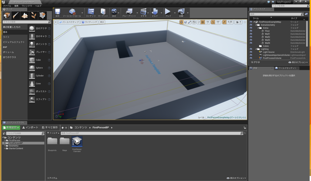
Task: Set grid snap value 10
Action: [x=207, y=22]
